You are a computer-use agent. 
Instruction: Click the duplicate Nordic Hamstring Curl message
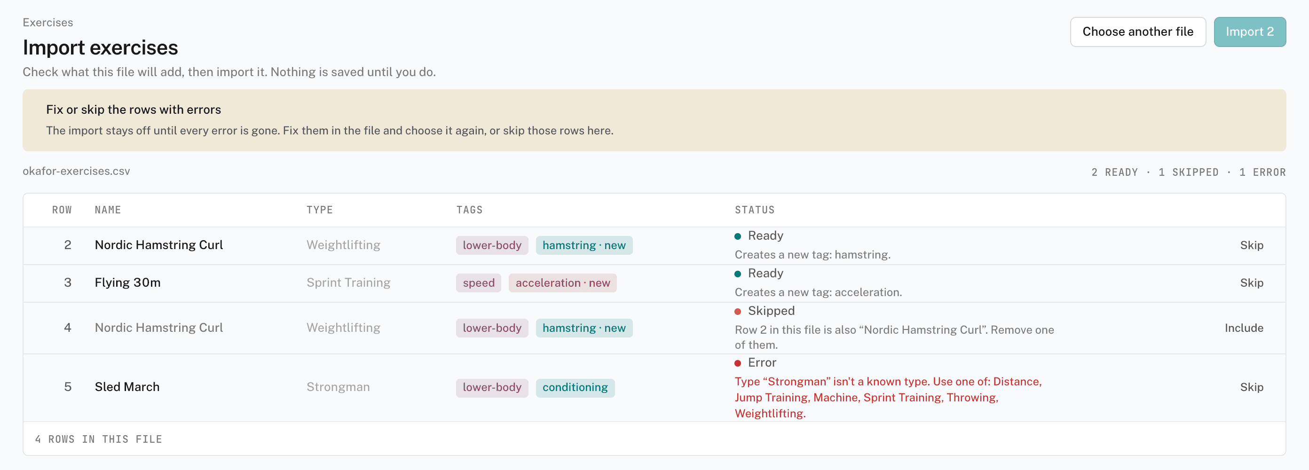(894, 337)
